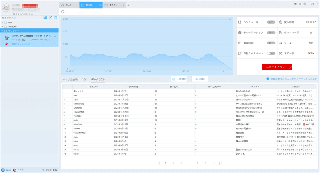
Task: Click the 一時停止 pause button
Action: click(179, 79)
